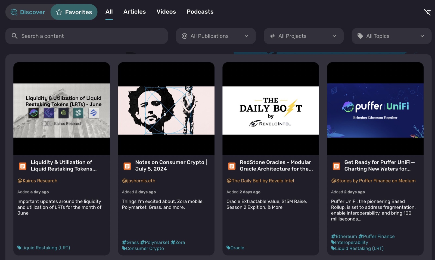Image resolution: width=435 pixels, height=260 pixels.
Task: Visit the @joshcrnls.eth publication
Action: point(139,181)
